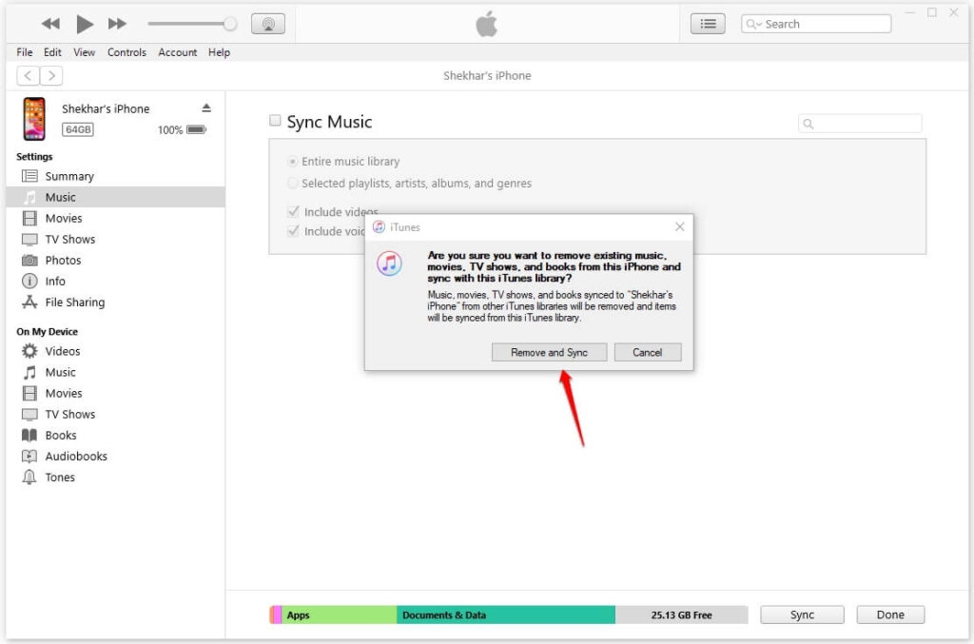Viewport: 974px width, 644px height.
Task: Go forward with the right chevron
Action: coord(51,76)
